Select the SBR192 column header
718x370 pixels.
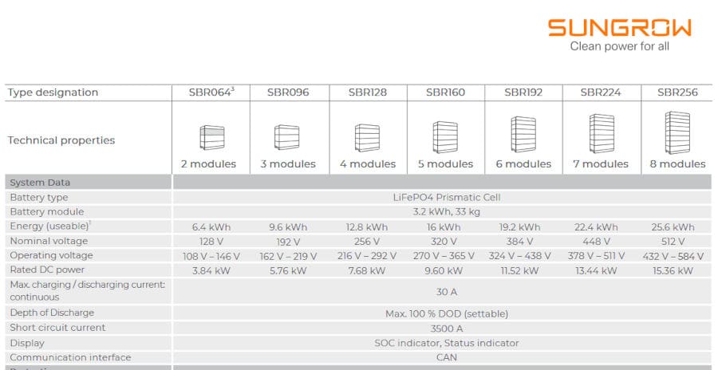click(523, 92)
